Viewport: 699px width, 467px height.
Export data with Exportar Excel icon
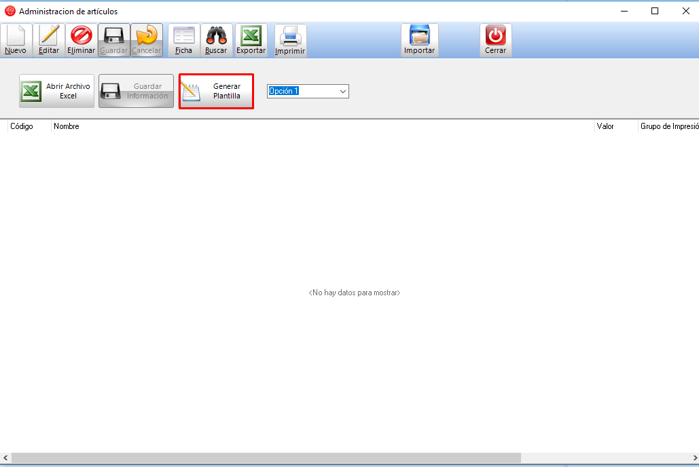pos(251,35)
